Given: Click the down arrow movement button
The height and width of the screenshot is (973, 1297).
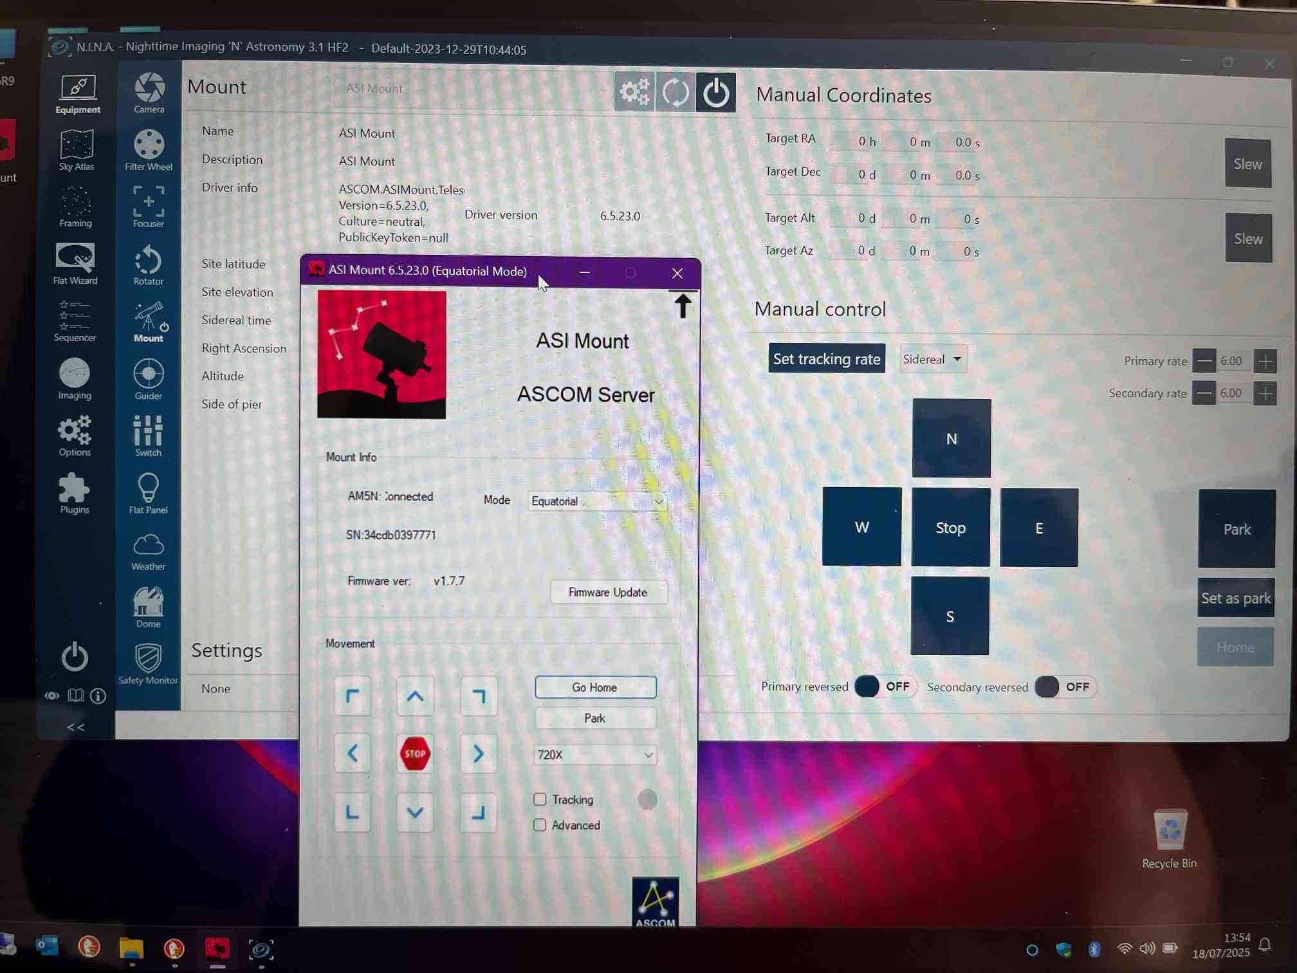Looking at the screenshot, I should coord(415,812).
